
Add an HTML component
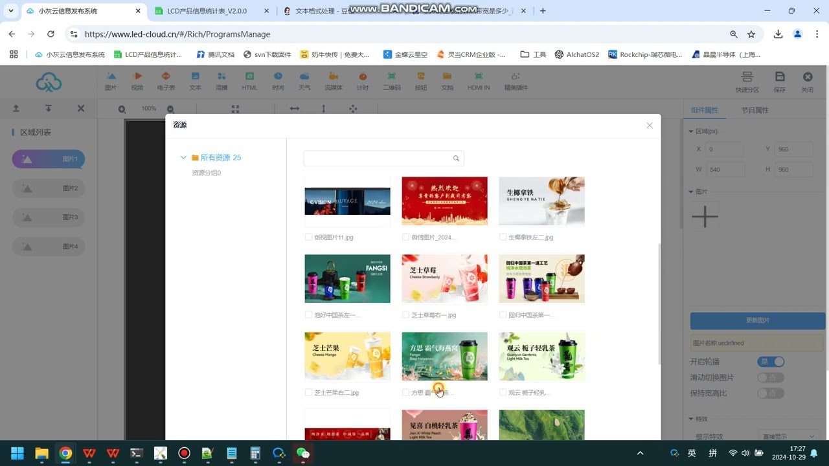tap(249, 82)
